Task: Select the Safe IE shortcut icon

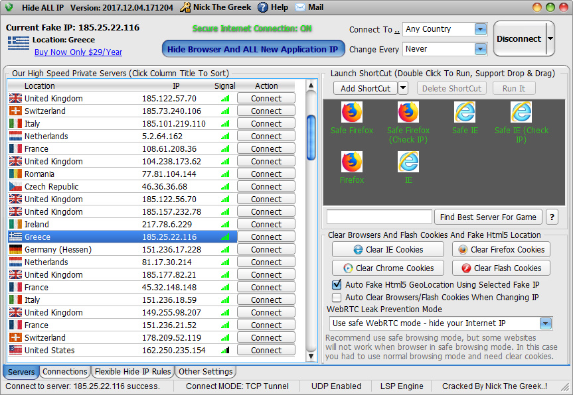Action: pos(465,112)
